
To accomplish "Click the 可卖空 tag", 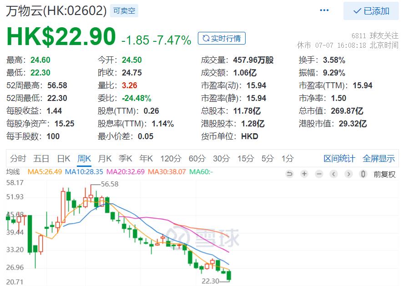I will (x=124, y=10).
